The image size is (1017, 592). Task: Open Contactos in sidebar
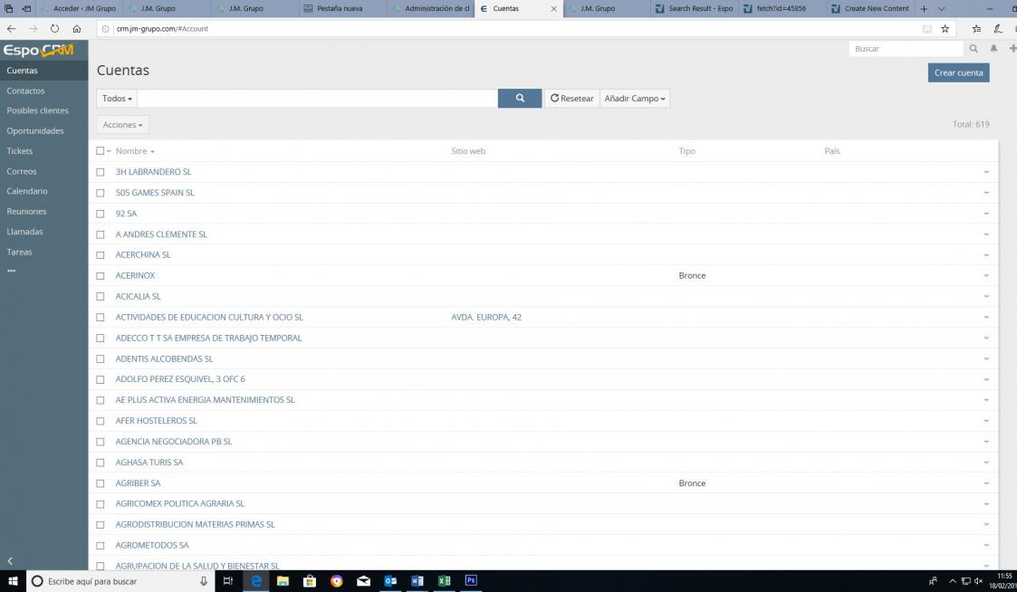26,91
